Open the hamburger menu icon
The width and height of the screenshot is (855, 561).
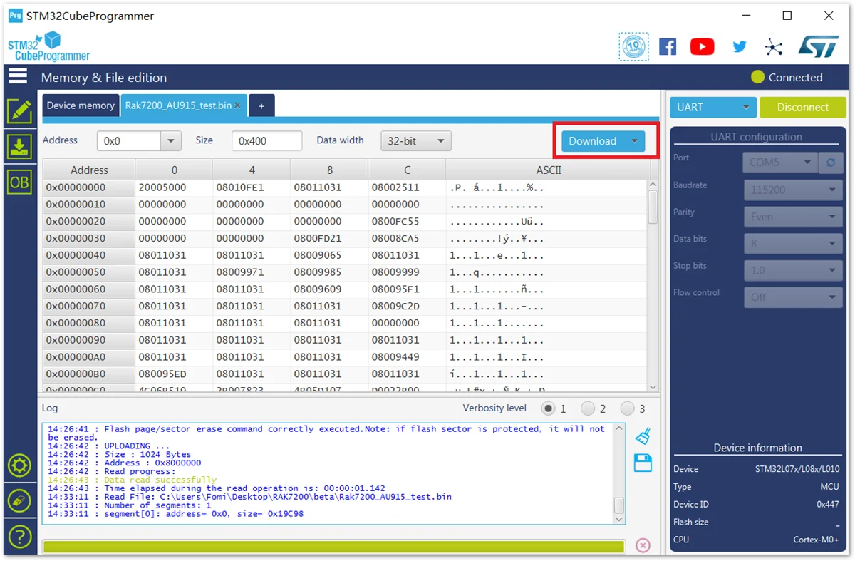(18, 76)
